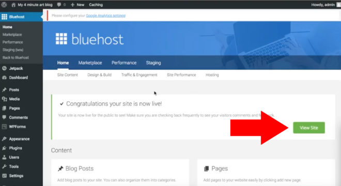Screen dimensions: 341x186
Task: Open Pages in the sidebar
Action: point(14,108)
